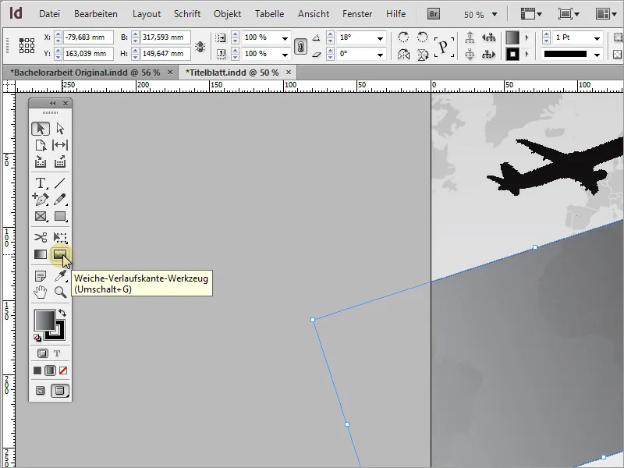Select the Pen tool
The height and width of the screenshot is (468, 624).
[x=41, y=200]
